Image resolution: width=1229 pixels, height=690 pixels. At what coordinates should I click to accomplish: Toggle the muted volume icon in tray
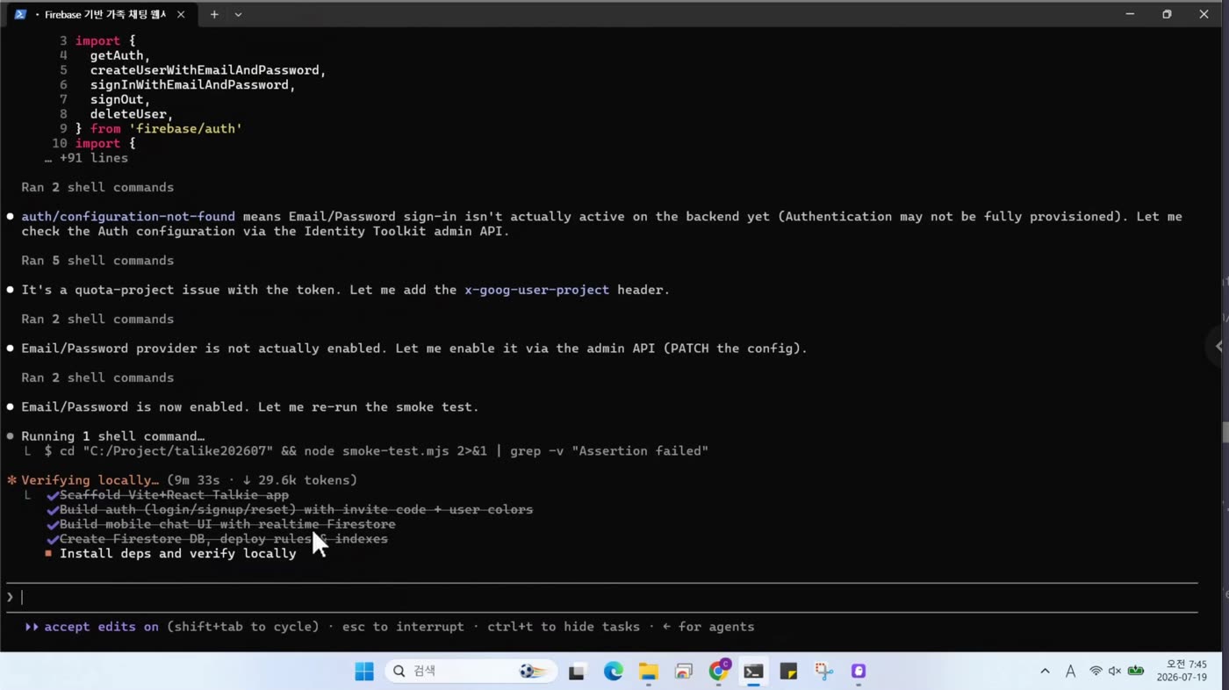pyautogui.click(x=1115, y=672)
